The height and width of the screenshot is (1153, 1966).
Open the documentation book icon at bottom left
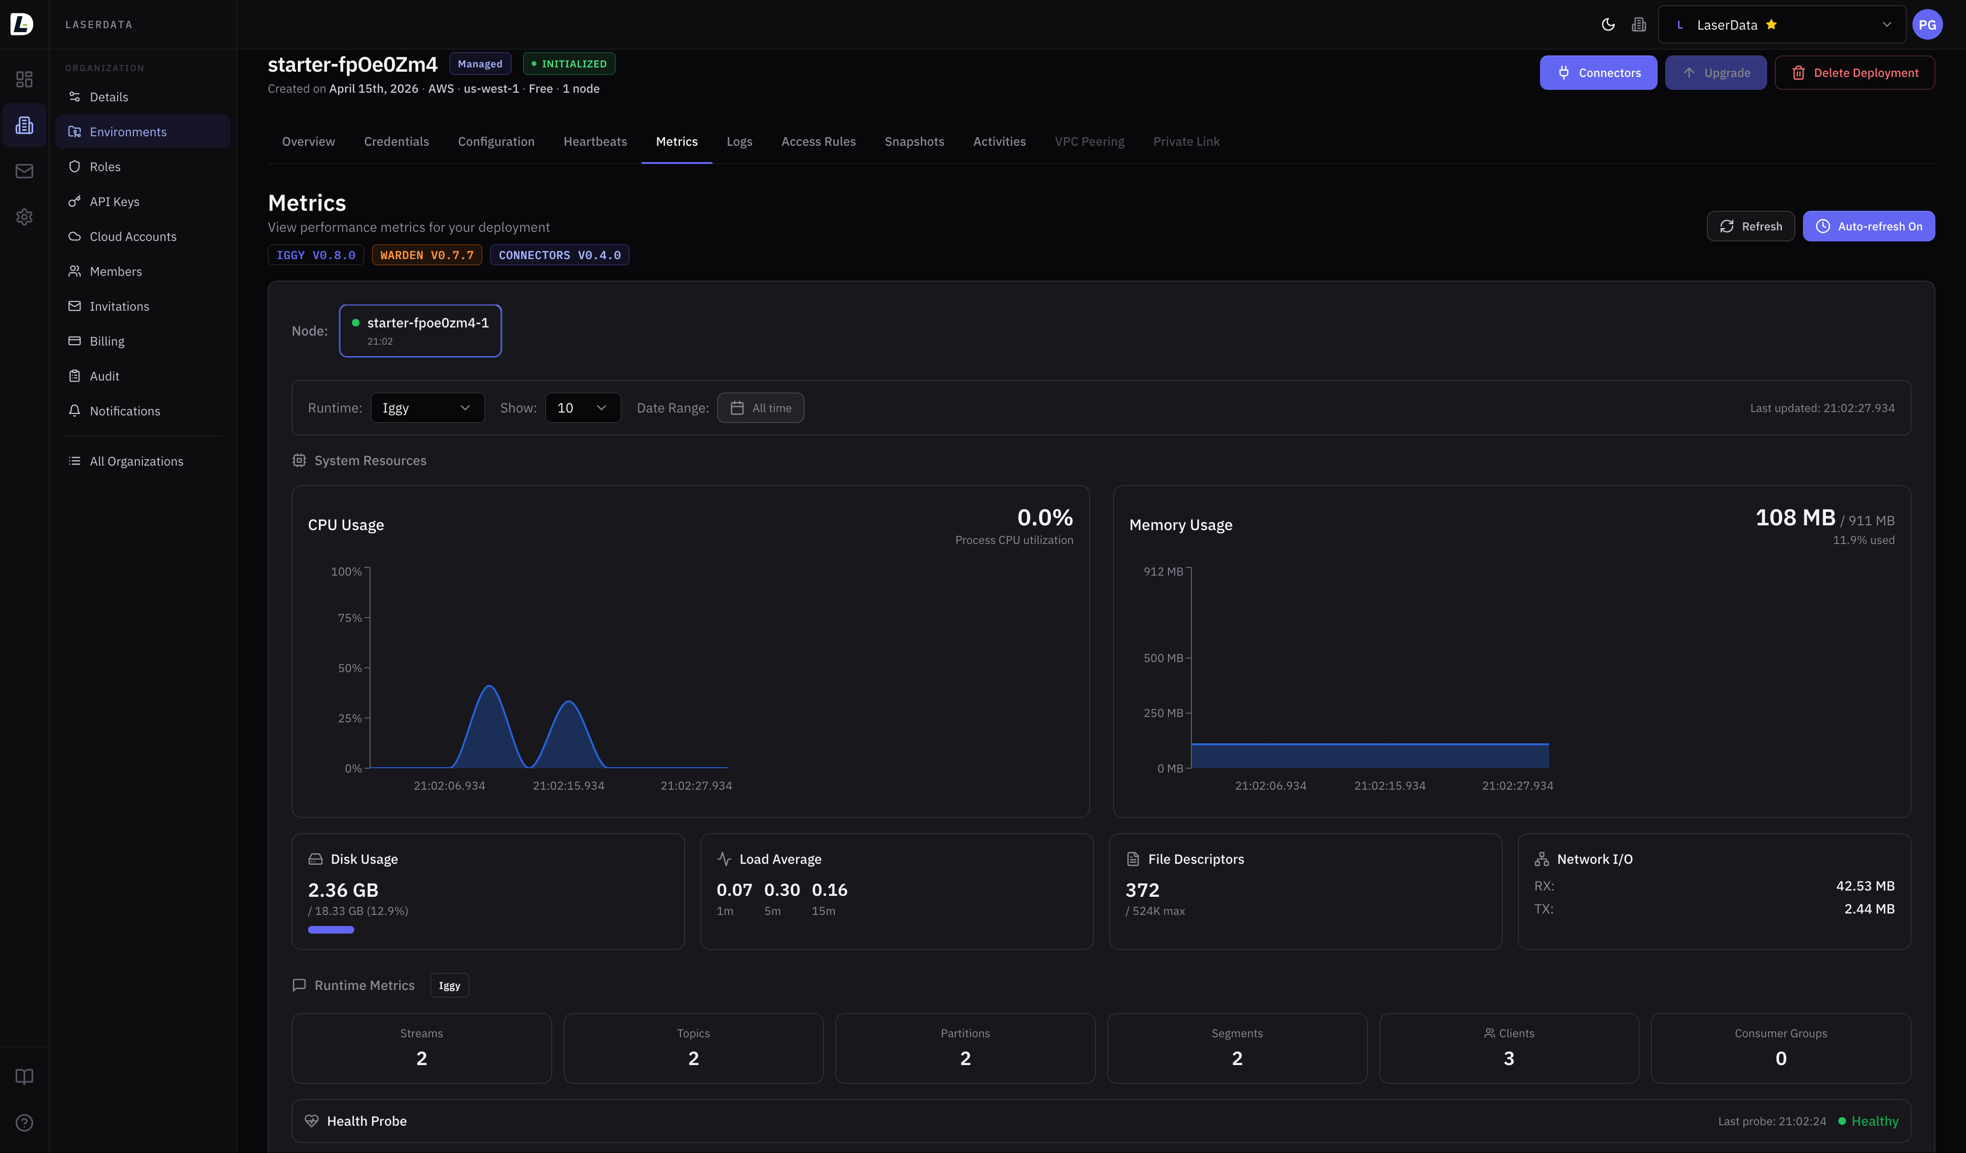pyautogui.click(x=24, y=1077)
